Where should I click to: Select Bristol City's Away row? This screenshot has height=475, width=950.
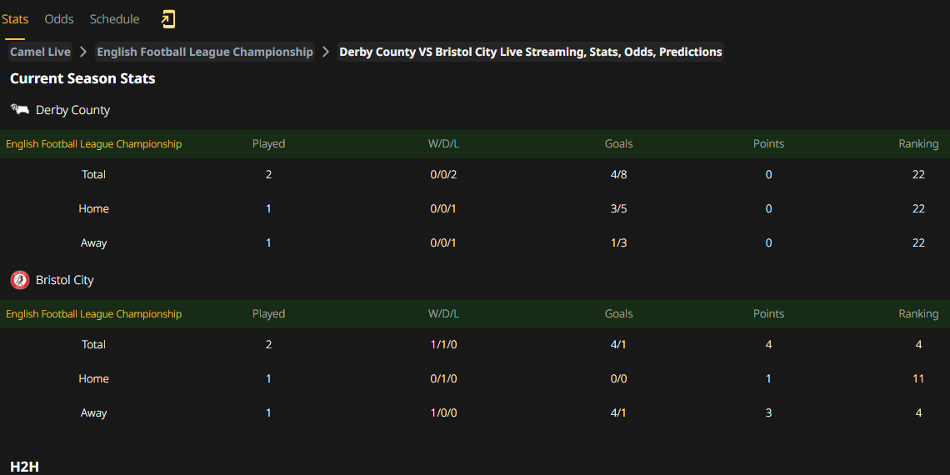click(x=475, y=413)
